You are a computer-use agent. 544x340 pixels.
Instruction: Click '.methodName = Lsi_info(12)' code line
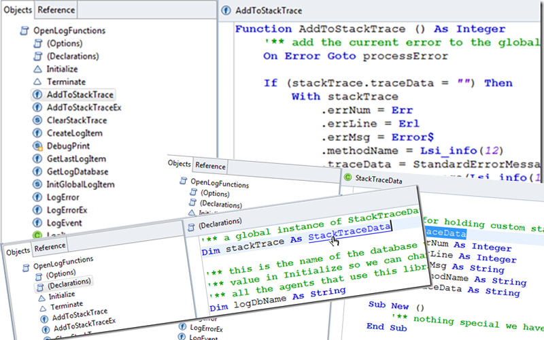pos(412,151)
